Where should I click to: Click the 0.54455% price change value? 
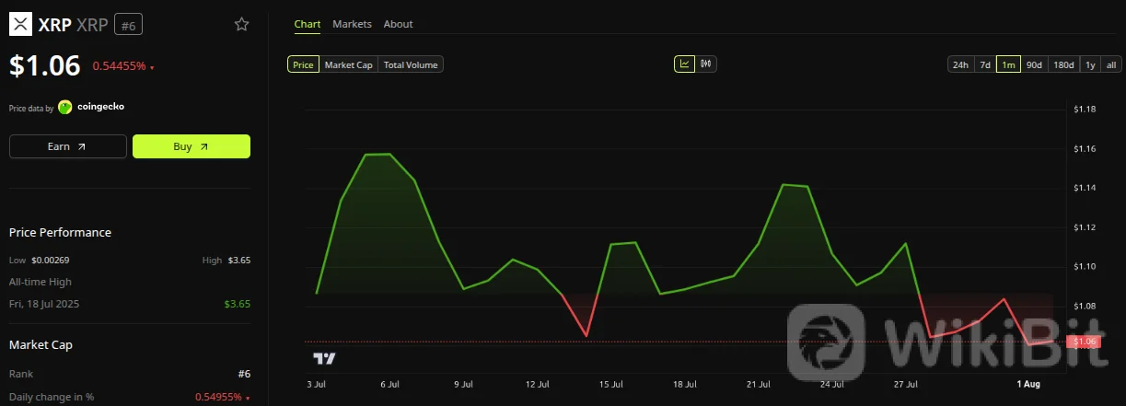[119, 67]
